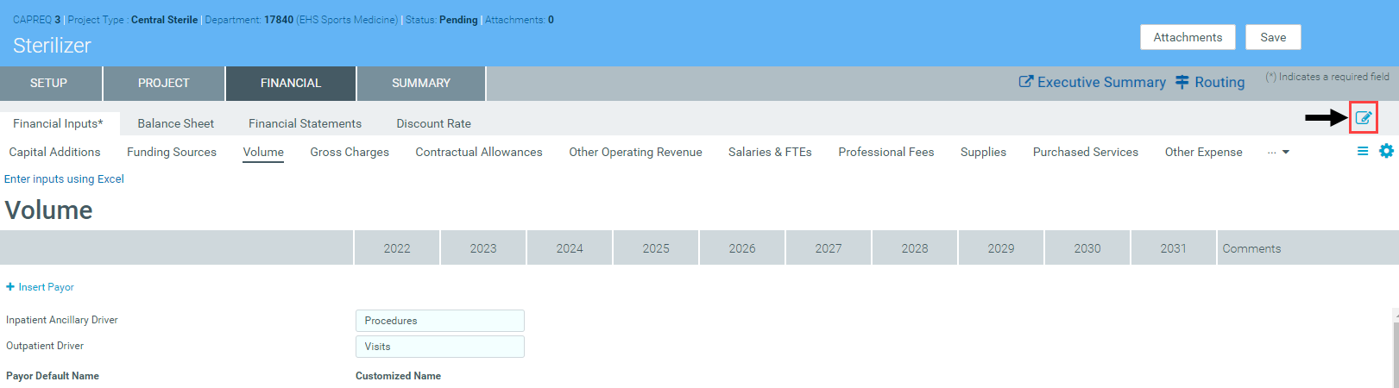Select the Gross Charges section
Image resolution: width=1399 pixels, height=388 pixels.
click(350, 152)
